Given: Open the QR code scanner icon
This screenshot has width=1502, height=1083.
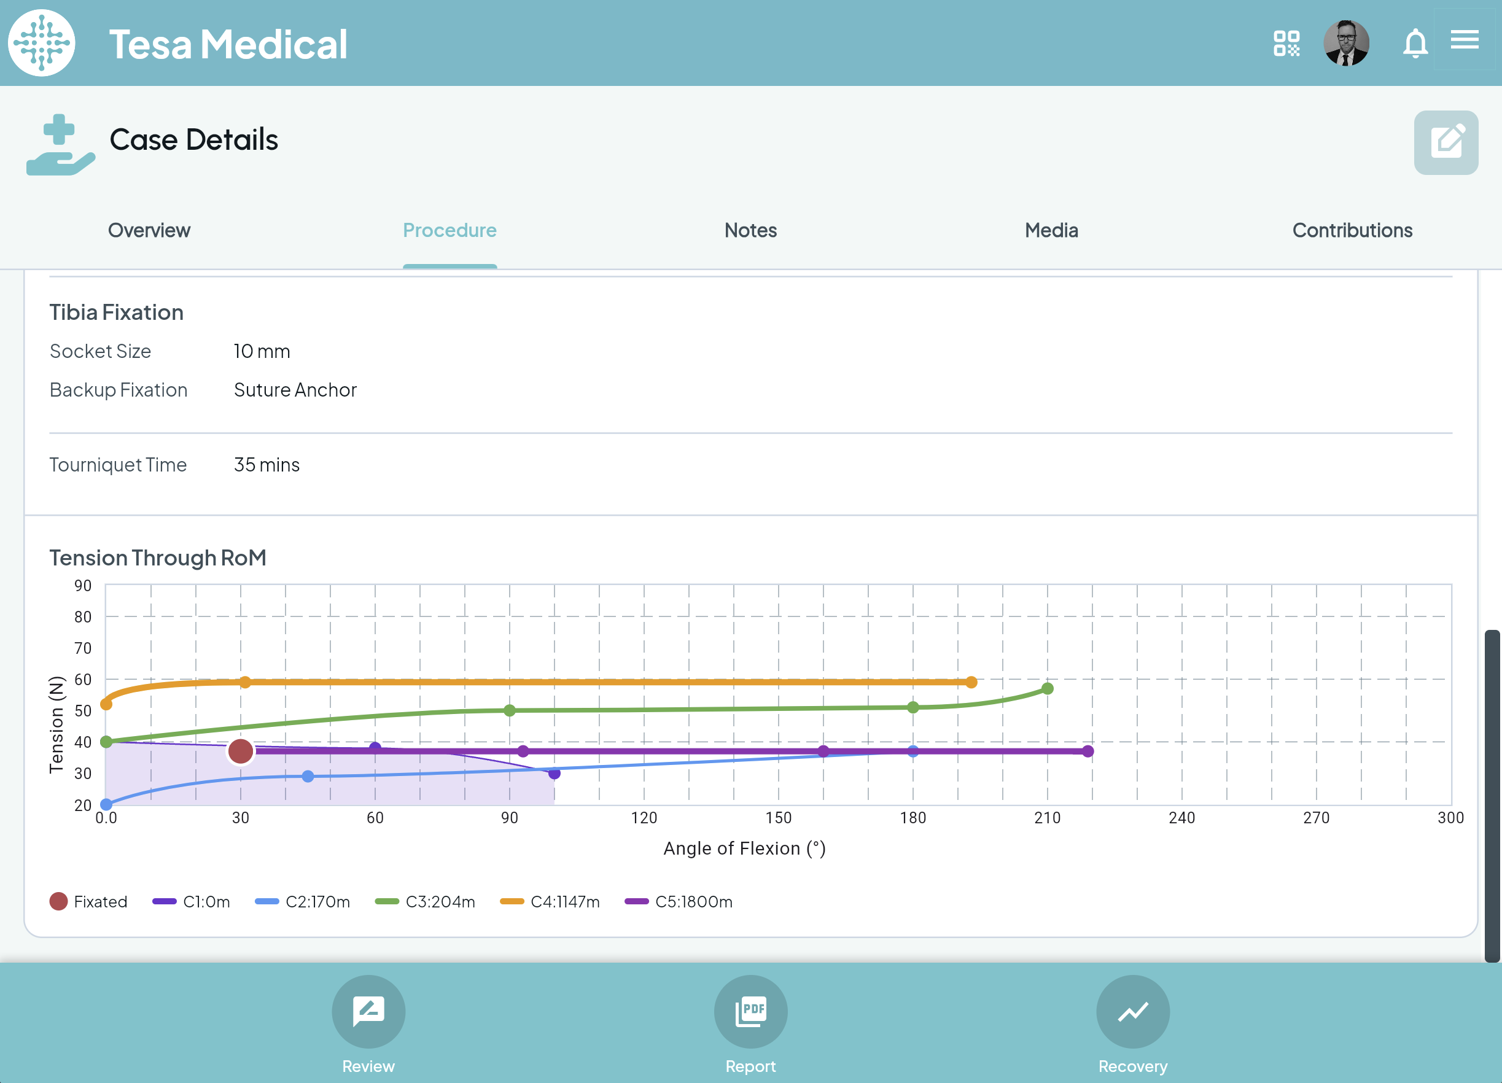Looking at the screenshot, I should (x=1286, y=44).
